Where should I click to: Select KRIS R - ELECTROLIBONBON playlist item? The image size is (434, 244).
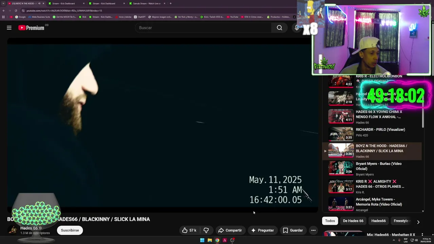point(372,81)
